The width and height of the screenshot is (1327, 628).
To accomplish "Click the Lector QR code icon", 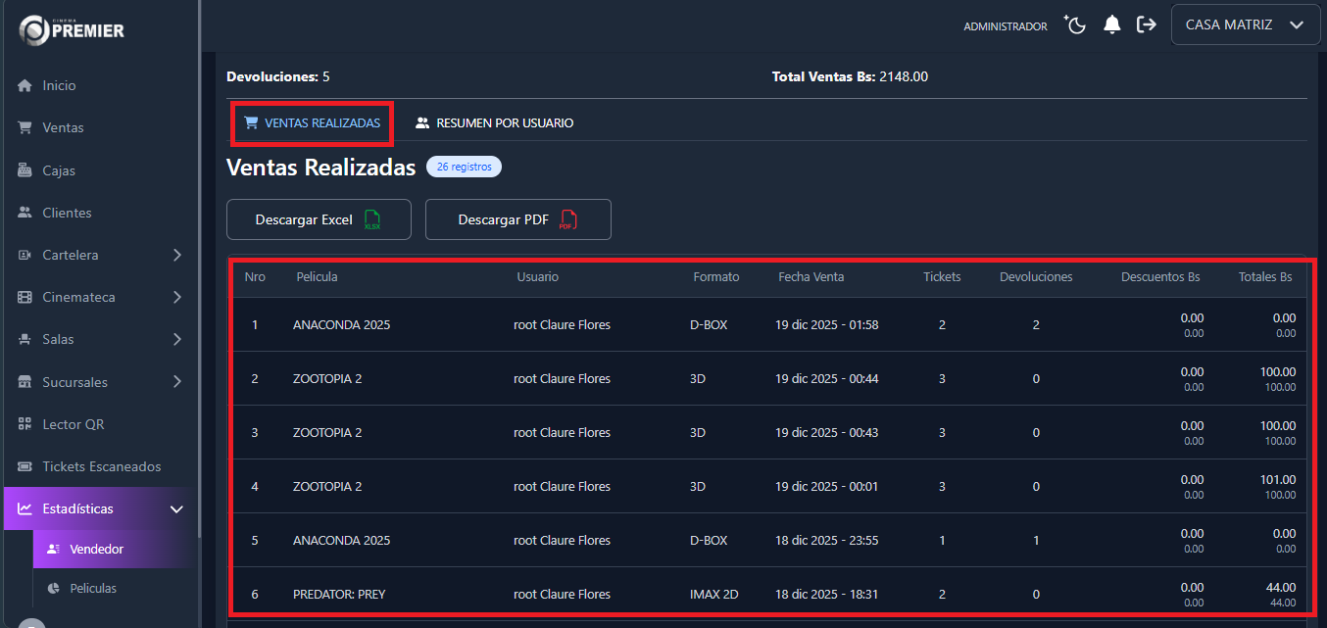I will [x=25, y=424].
